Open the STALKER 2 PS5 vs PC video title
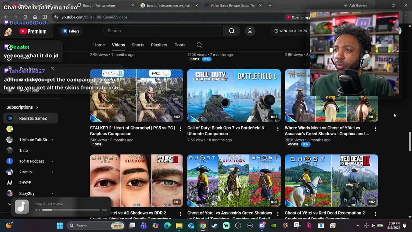This screenshot has width=412, height=232. 132,131
